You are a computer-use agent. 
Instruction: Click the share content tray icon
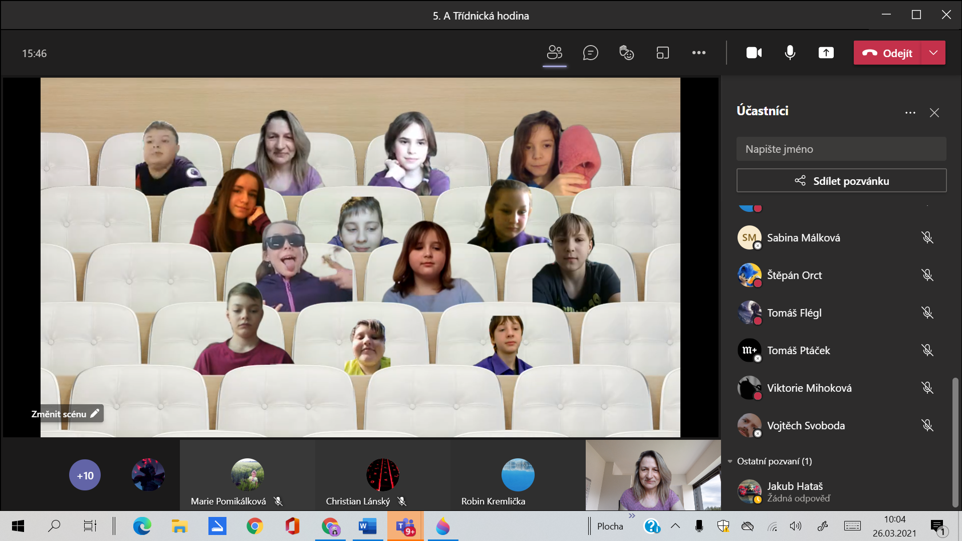(x=826, y=53)
